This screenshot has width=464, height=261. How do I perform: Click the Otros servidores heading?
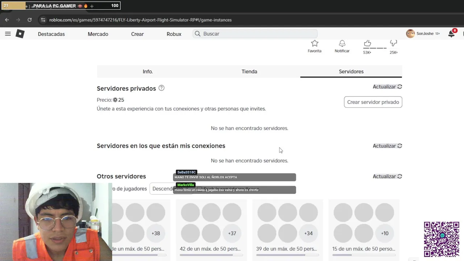[121, 176]
